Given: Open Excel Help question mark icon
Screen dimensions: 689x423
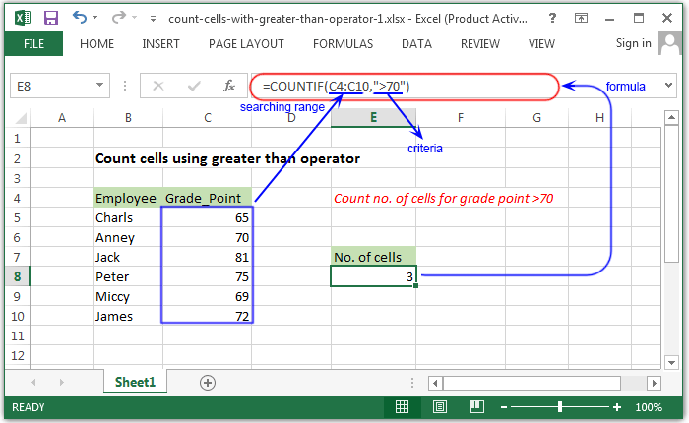Looking at the screenshot, I should (x=552, y=18).
